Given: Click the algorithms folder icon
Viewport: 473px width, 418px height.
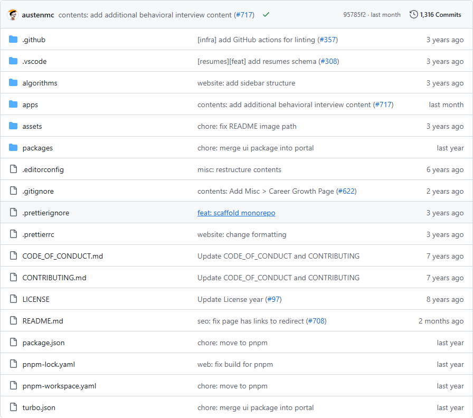Looking at the screenshot, I should coord(13,83).
